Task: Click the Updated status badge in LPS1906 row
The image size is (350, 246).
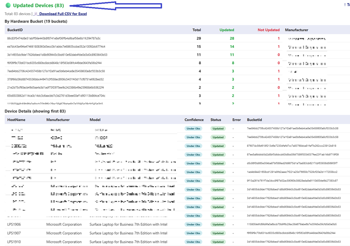Action: pos(218,224)
